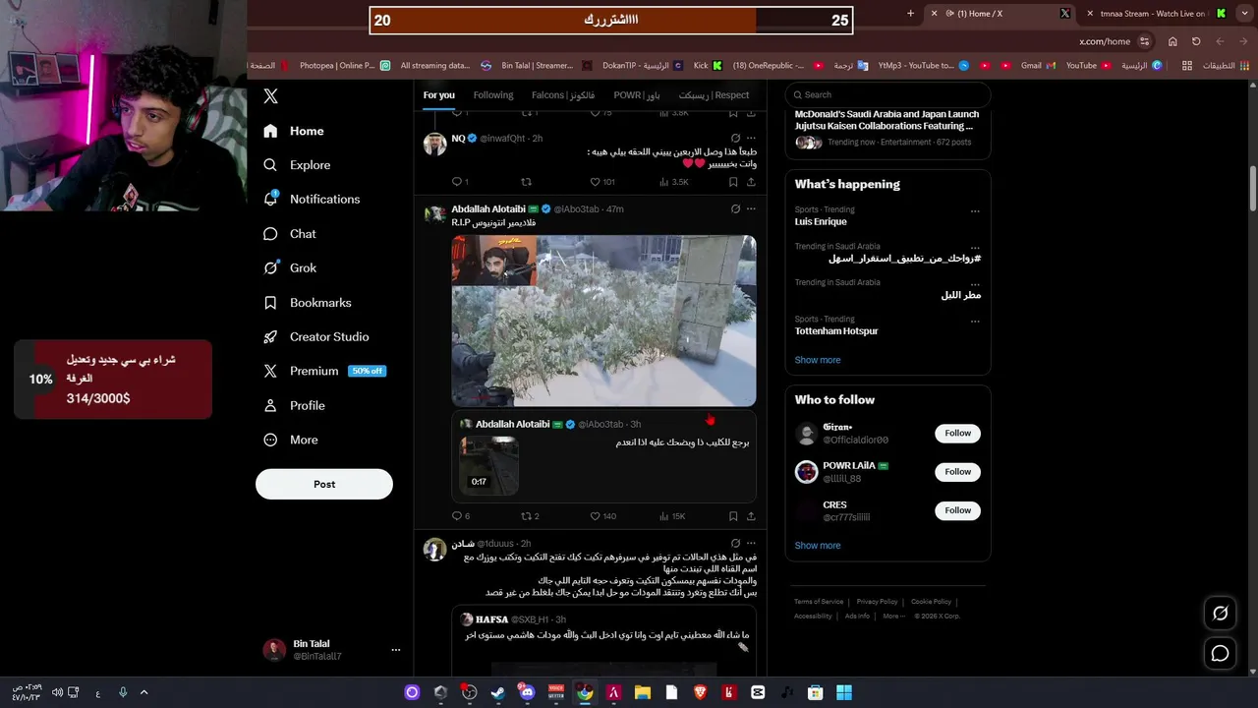
Task: Follow the CRES account
Action: pyautogui.click(x=957, y=510)
